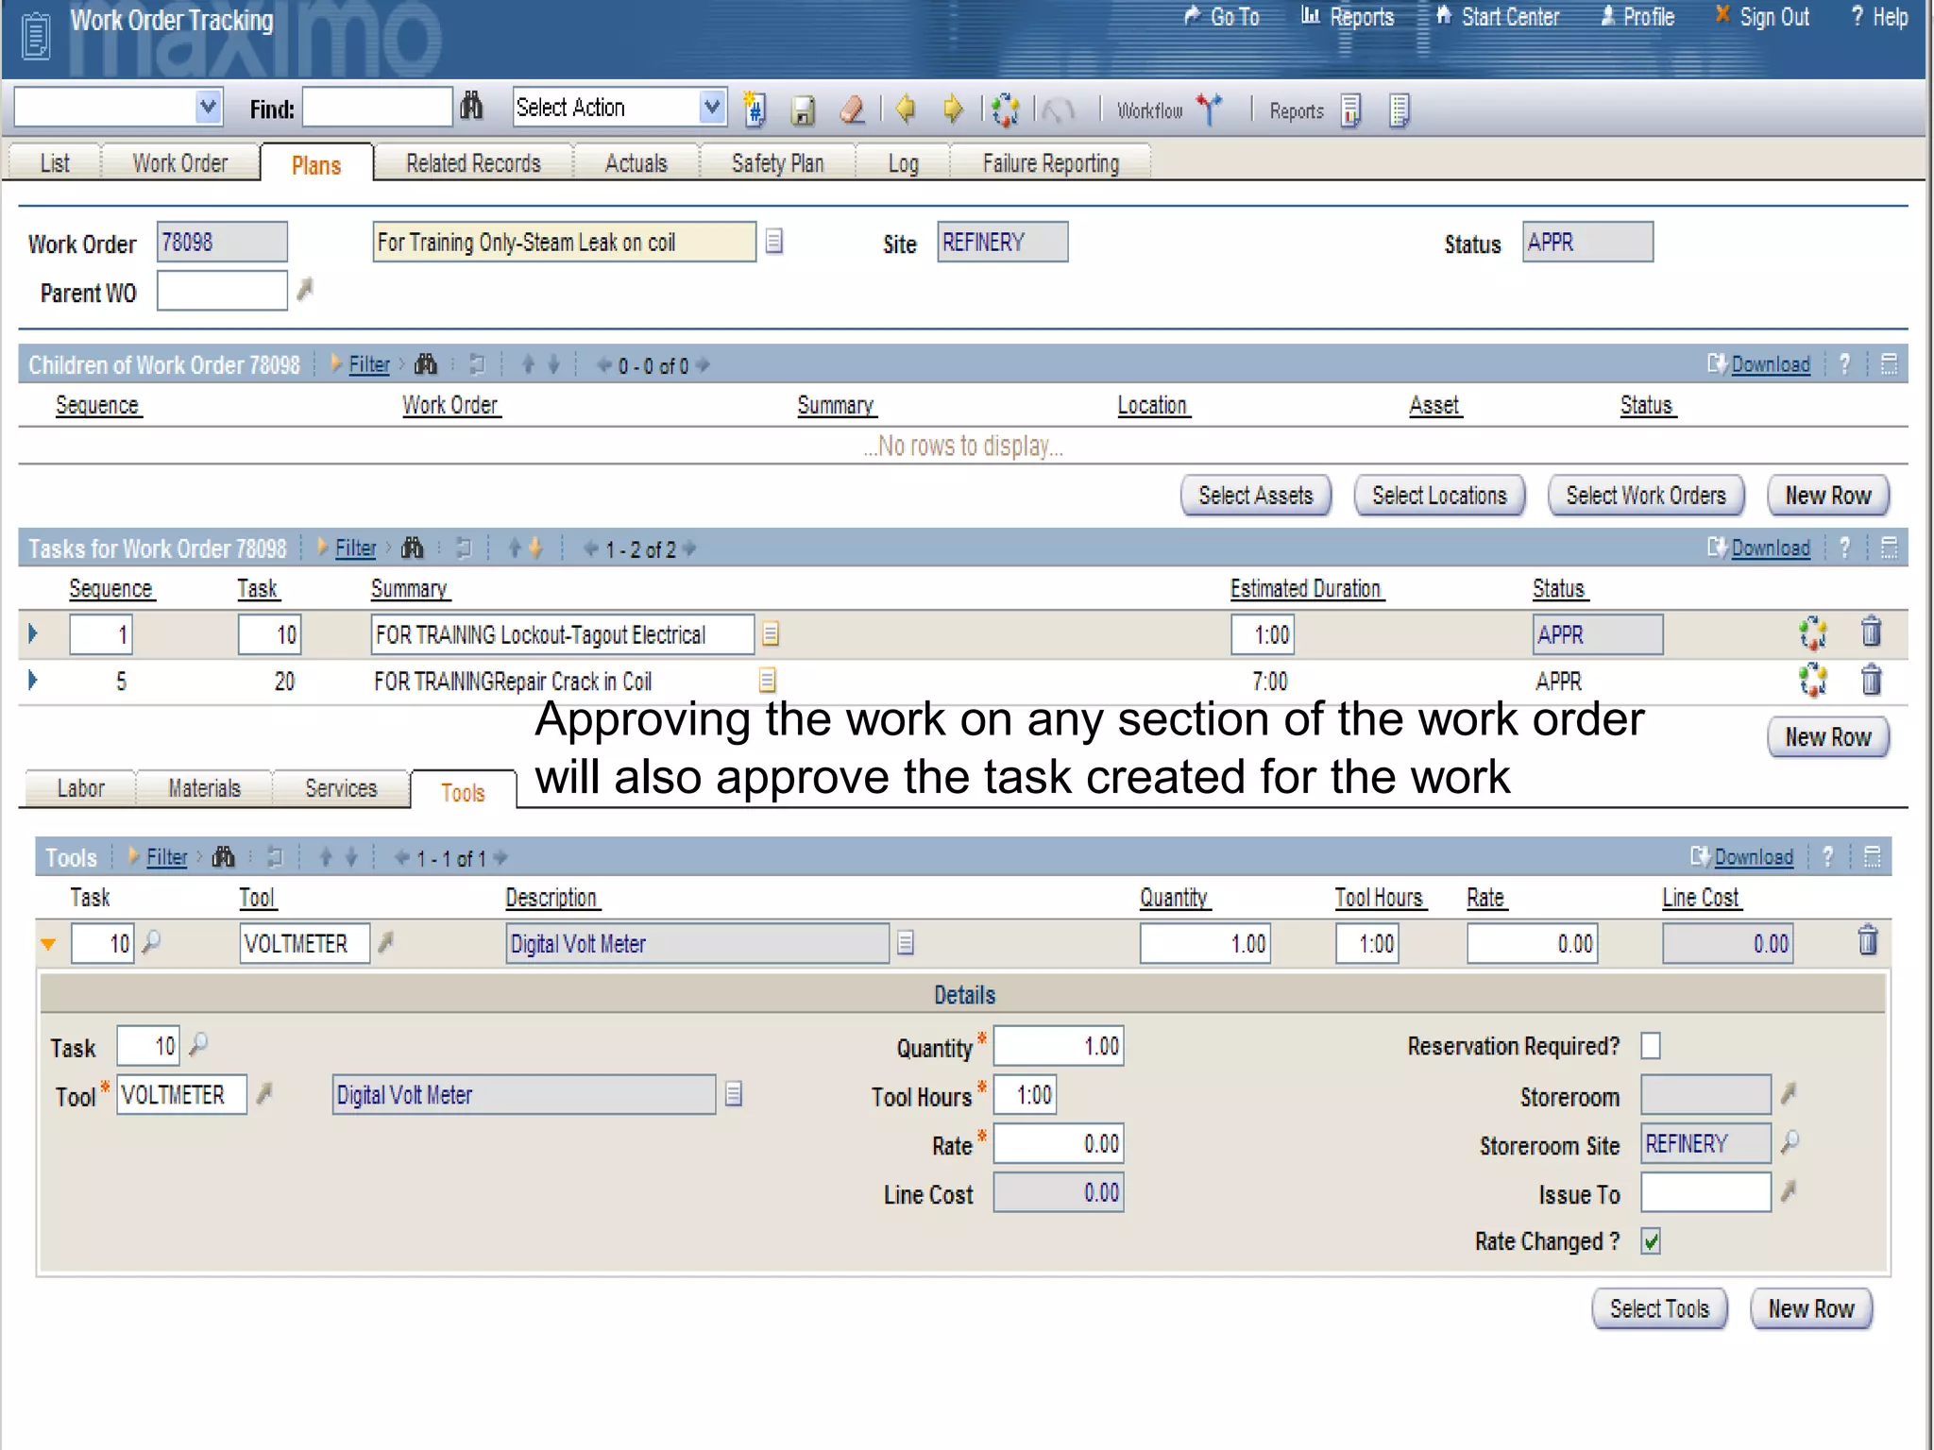Click the Parent WO input field
The image size is (1934, 1450).
click(222, 290)
